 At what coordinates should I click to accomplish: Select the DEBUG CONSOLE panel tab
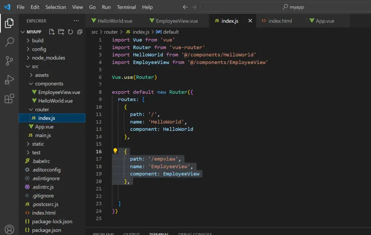click(x=195, y=234)
